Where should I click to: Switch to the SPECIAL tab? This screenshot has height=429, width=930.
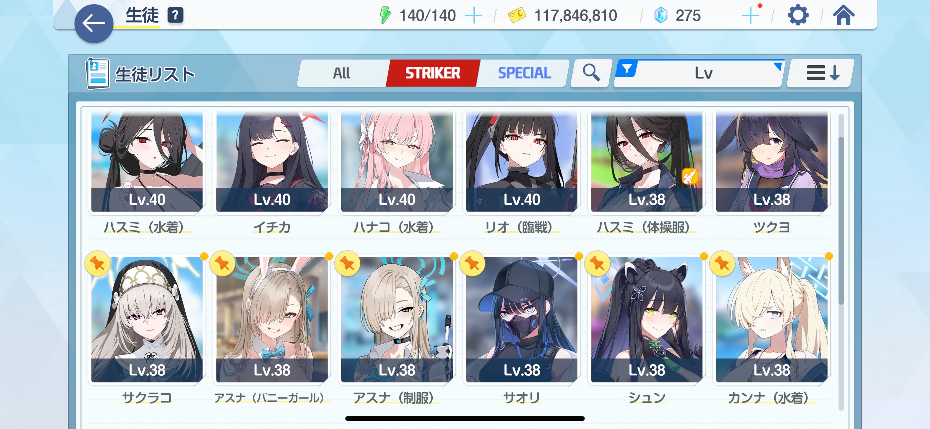click(x=524, y=73)
